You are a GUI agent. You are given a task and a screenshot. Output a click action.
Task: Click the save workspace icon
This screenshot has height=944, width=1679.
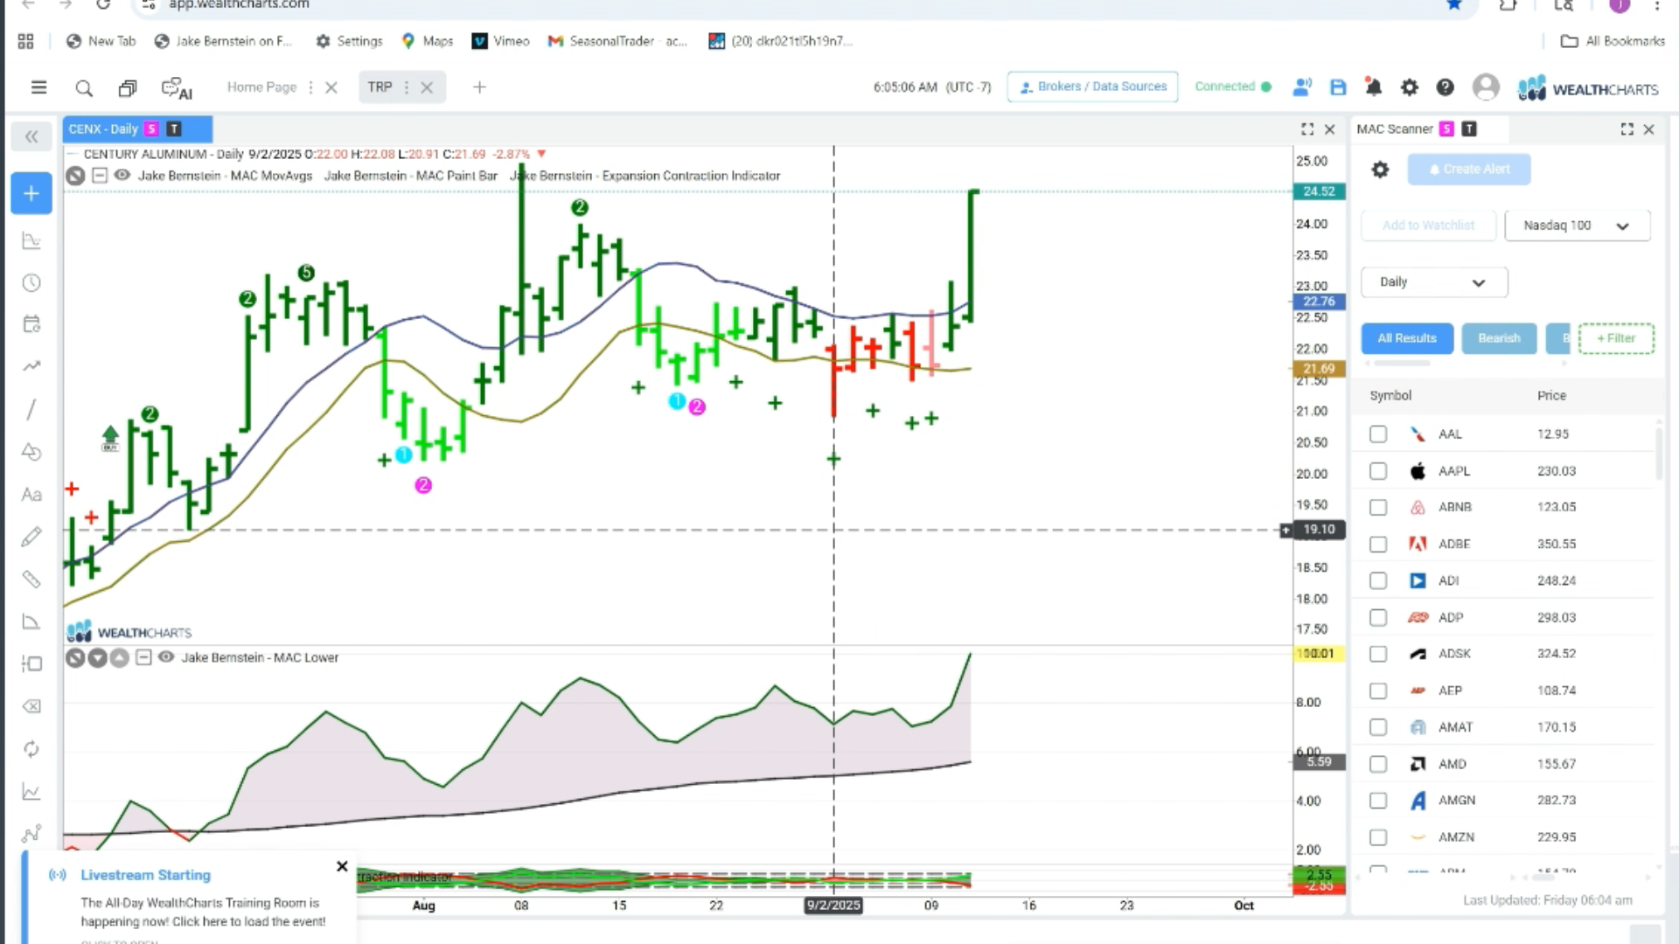tap(1338, 87)
